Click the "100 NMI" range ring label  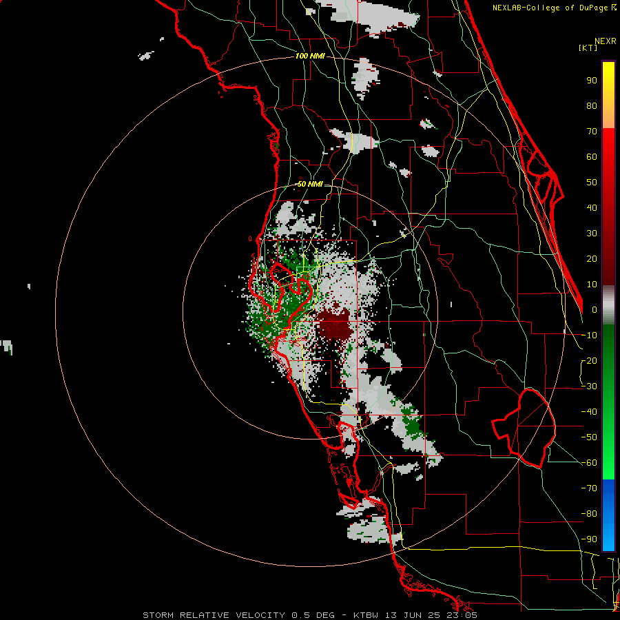tap(310, 56)
